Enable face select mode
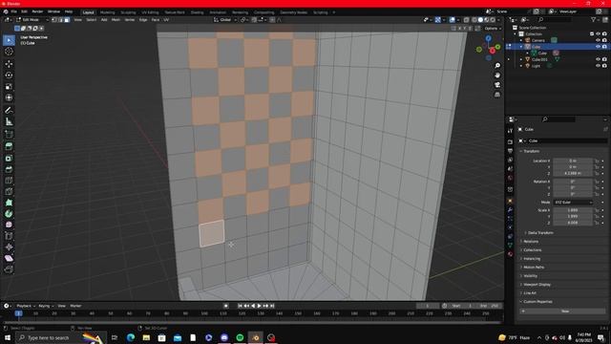This screenshot has width=611, height=344. coord(67,19)
